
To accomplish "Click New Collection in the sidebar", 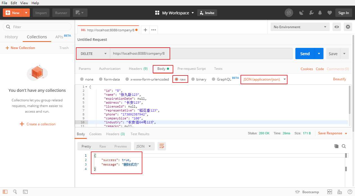I will 20,48.
